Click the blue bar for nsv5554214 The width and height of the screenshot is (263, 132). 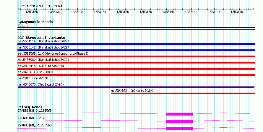(136, 44)
